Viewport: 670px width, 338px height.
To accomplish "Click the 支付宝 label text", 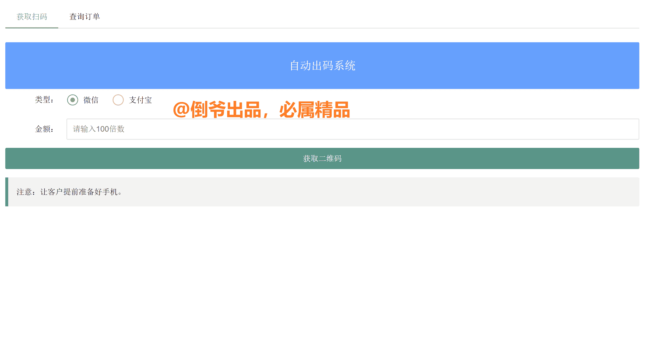I will [140, 100].
